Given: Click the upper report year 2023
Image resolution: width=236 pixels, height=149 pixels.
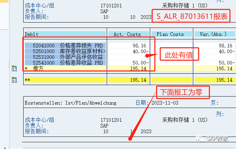Looking at the screenshot, I should [146, 17].
